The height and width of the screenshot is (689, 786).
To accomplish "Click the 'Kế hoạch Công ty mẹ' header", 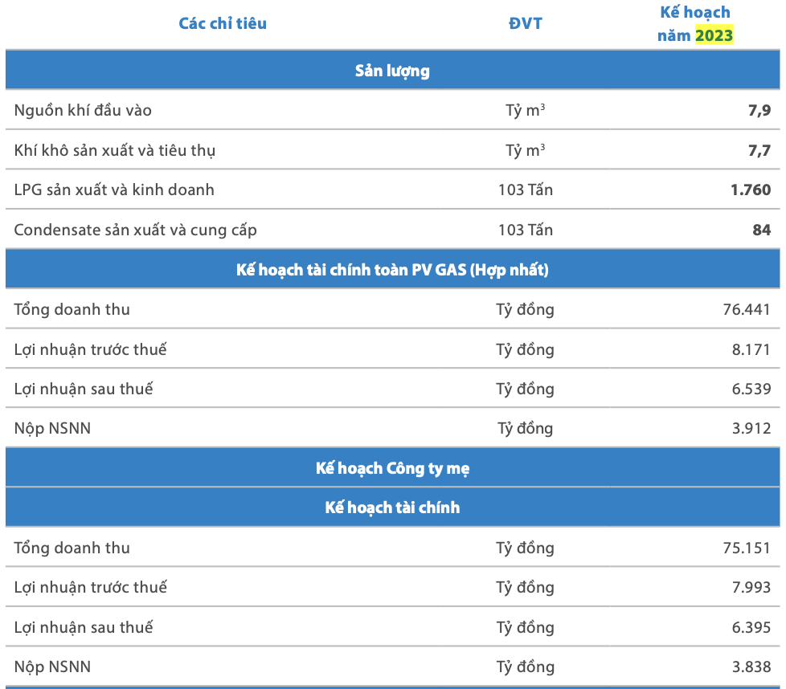I will (392, 468).
